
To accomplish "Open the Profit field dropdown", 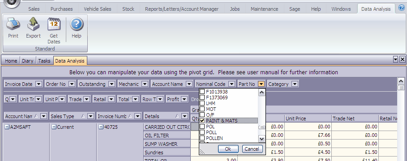I will click(x=184, y=99).
